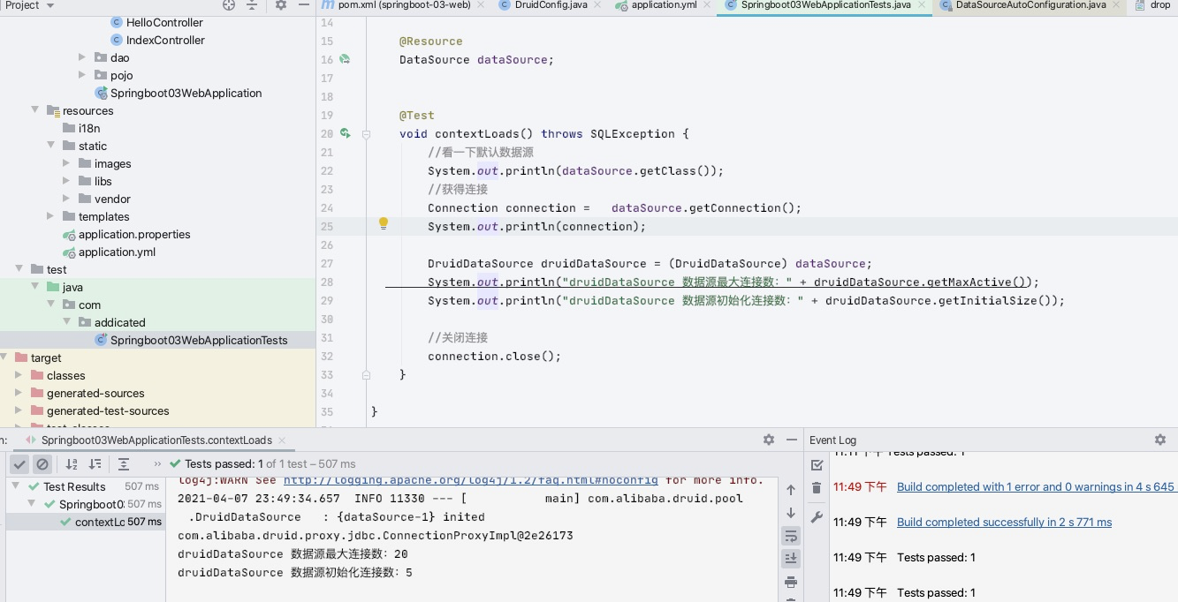Click the up arrow in console toolbar
The width and height of the screenshot is (1178, 602).
[791, 490]
